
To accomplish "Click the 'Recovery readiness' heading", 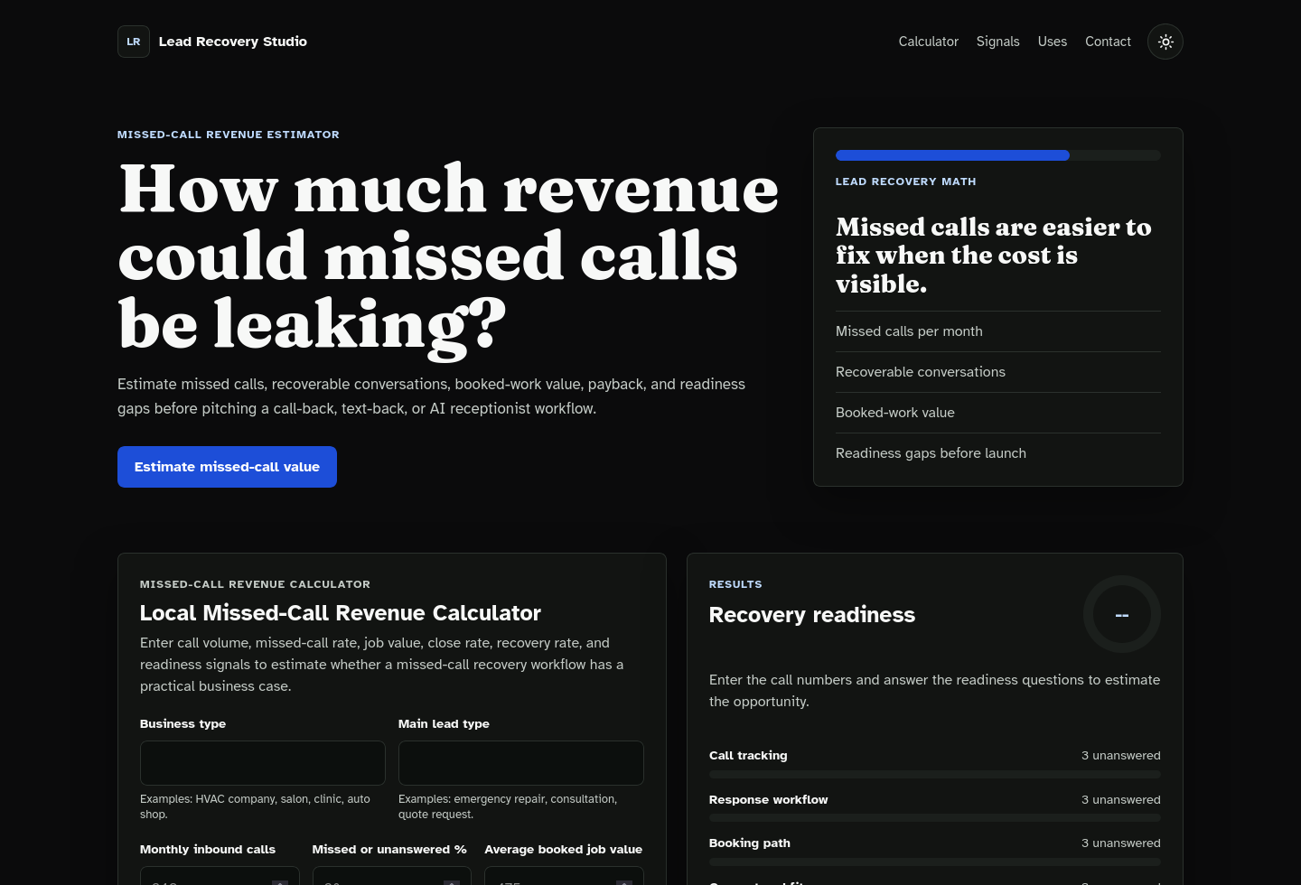I will click(x=812, y=615).
